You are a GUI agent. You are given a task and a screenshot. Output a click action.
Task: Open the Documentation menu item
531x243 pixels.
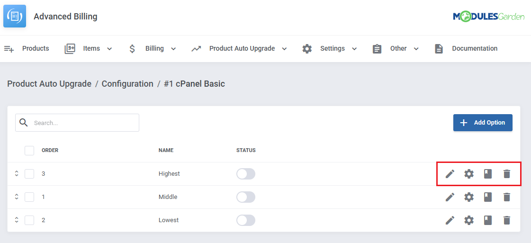tap(475, 48)
